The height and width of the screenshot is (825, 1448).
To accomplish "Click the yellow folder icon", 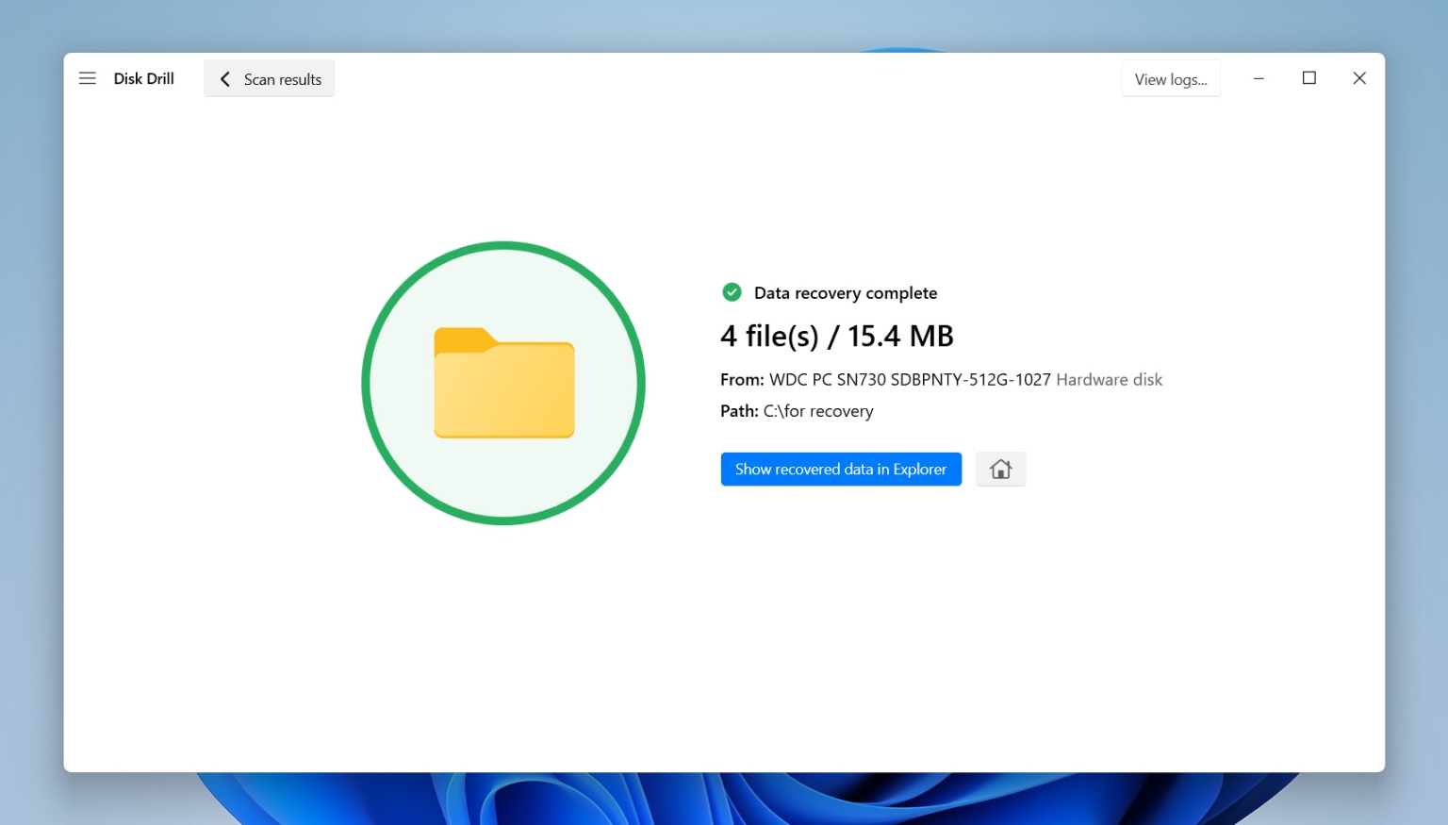I will tap(504, 383).
